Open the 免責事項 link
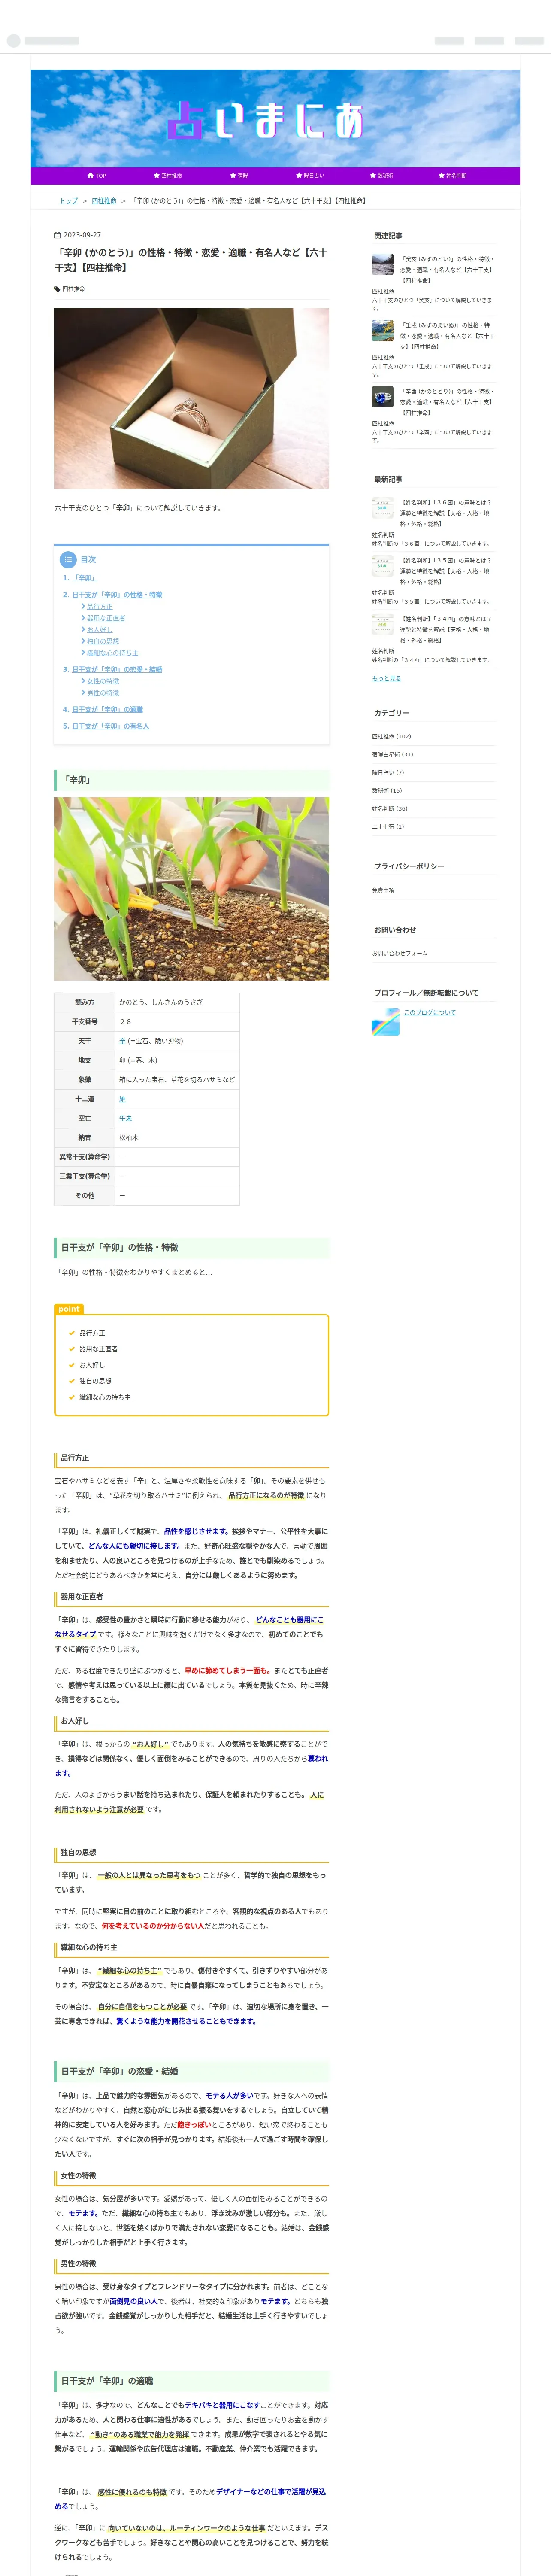 [x=383, y=890]
